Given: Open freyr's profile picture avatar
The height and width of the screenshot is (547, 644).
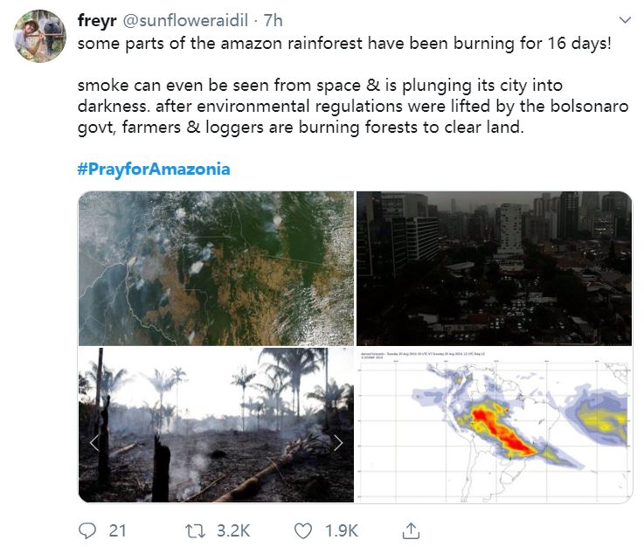Looking at the screenshot, I should 40,36.
